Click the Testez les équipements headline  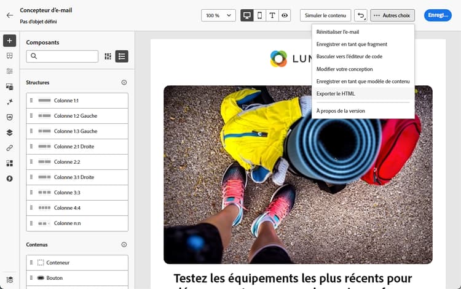pos(293,278)
